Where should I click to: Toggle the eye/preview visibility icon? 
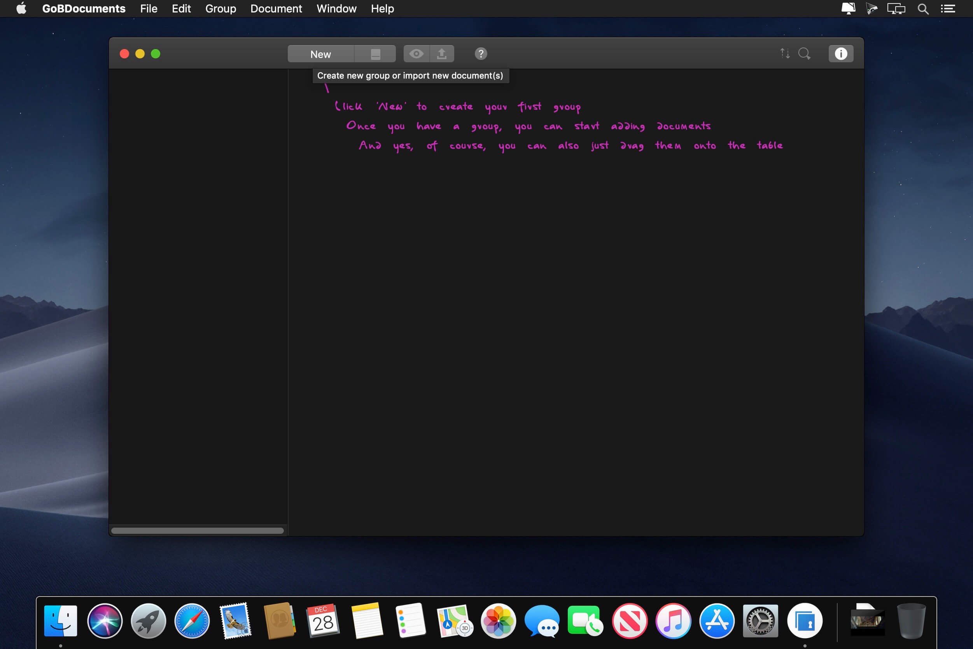tap(416, 53)
